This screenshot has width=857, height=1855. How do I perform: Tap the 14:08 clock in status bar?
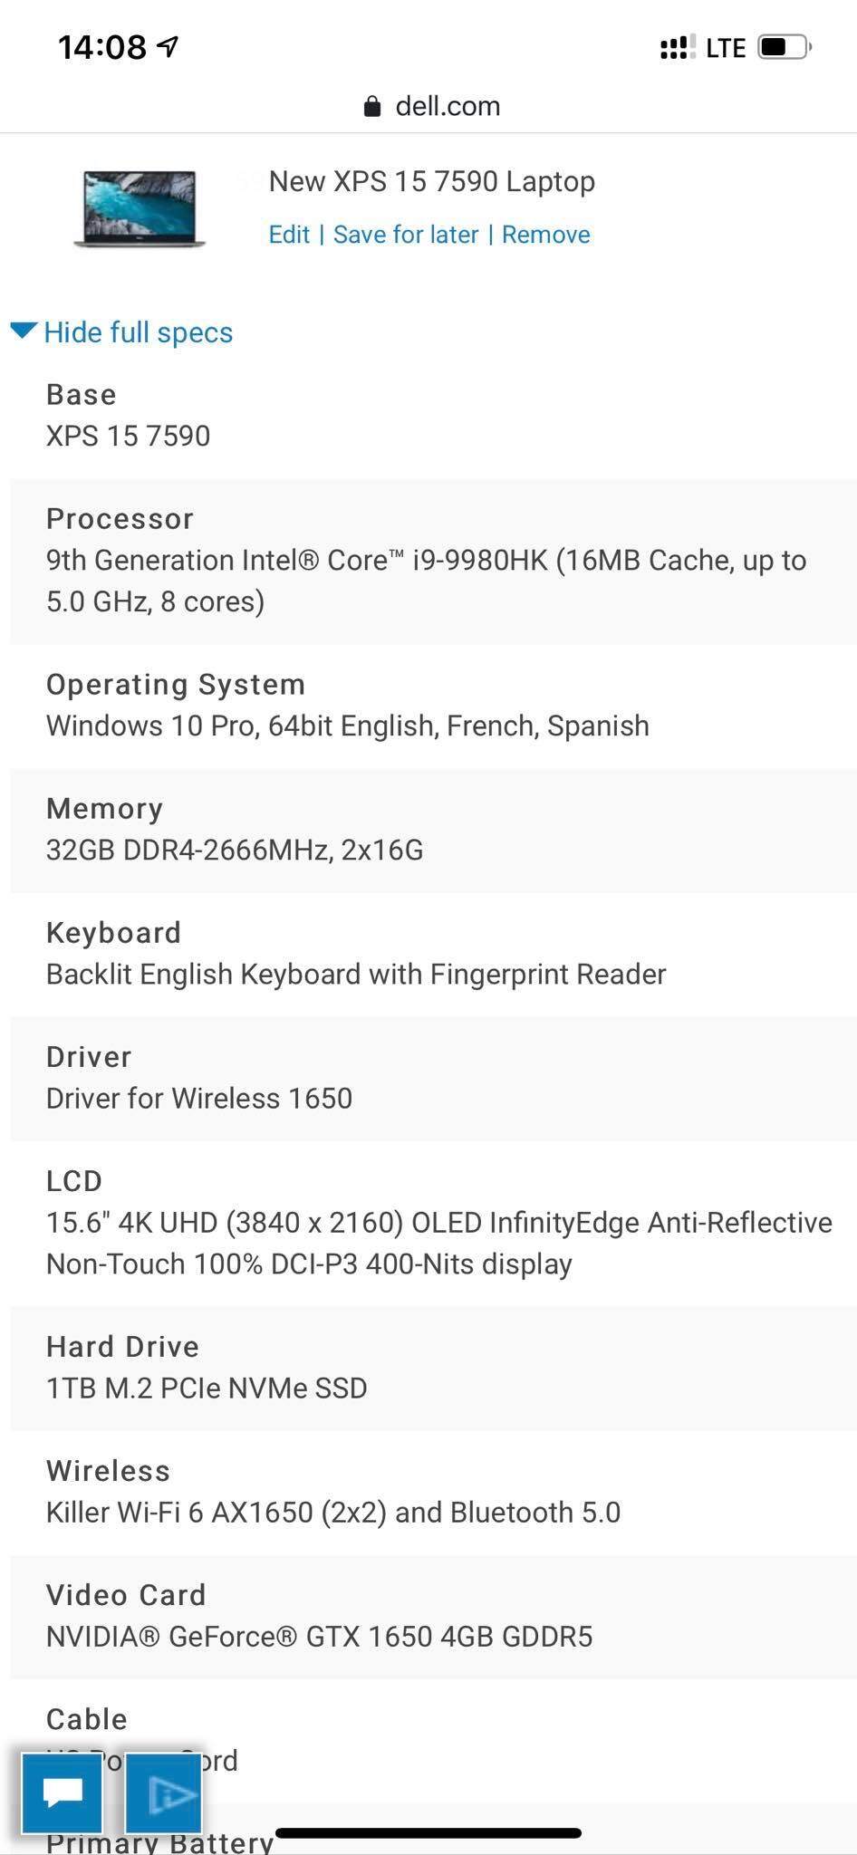coord(101,47)
